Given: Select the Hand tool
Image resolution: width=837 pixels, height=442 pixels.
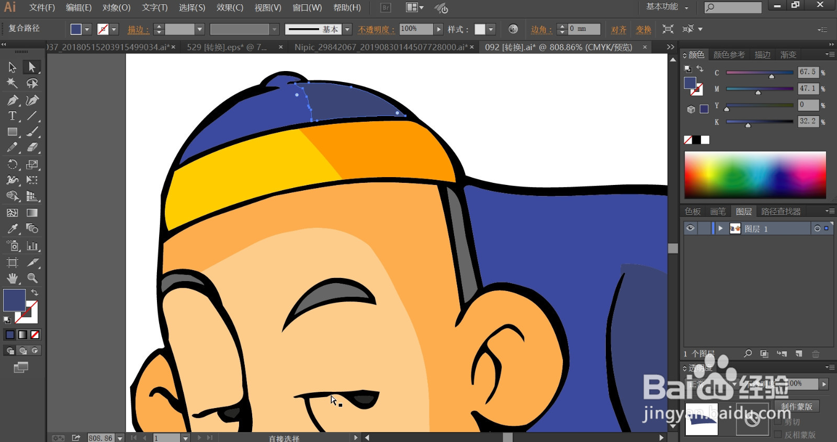Looking at the screenshot, I should point(12,278).
